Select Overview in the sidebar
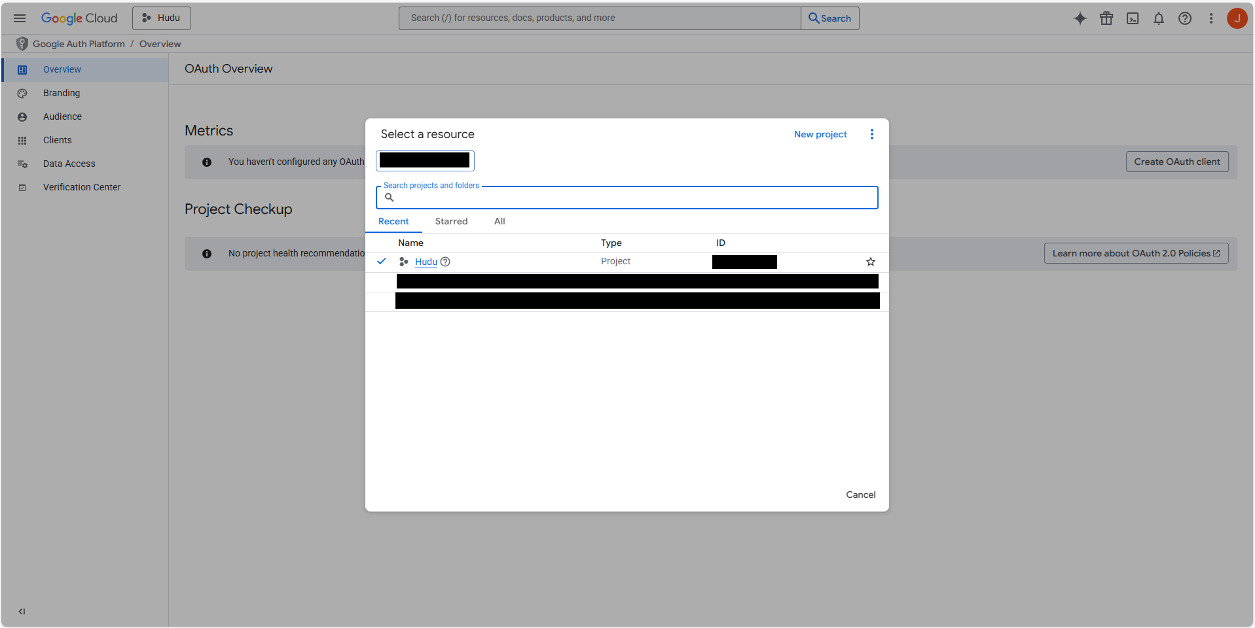This screenshot has width=1255, height=628. coord(85,69)
